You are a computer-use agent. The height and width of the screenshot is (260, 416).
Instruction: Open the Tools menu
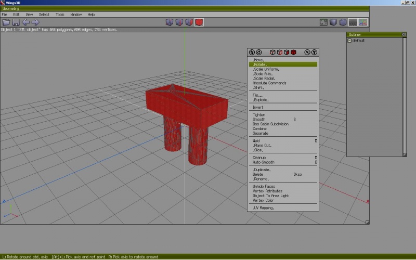(x=60, y=15)
